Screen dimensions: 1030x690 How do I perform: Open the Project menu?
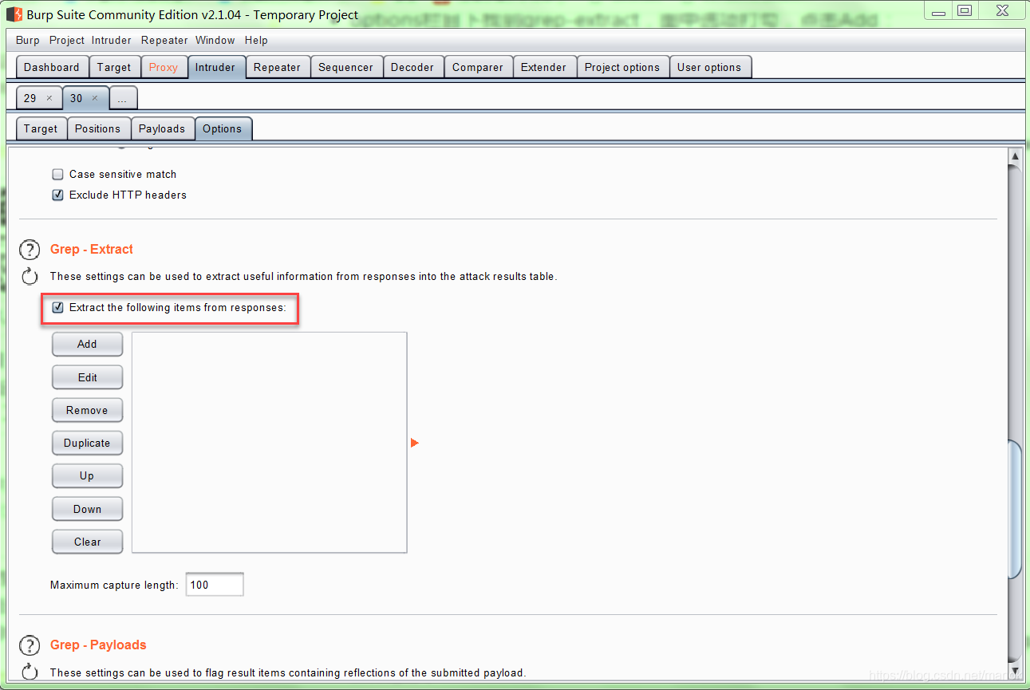pyautogui.click(x=67, y=40)
